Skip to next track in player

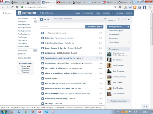(x=48, y=20)
